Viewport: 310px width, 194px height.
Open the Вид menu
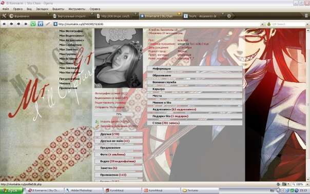29,9
